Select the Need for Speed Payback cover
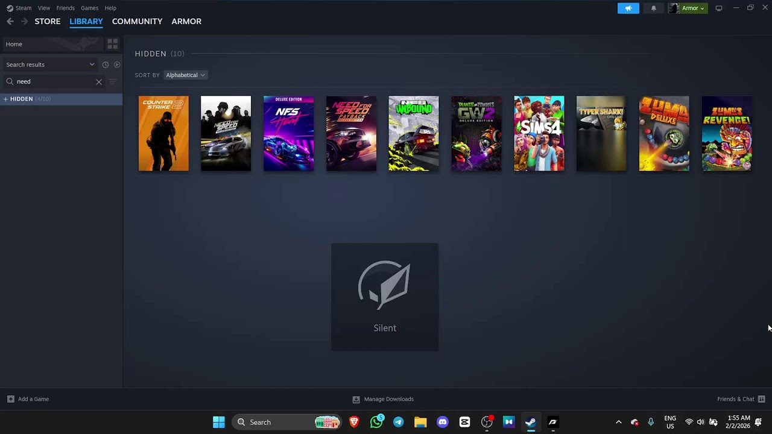772x434 pixels. (x=351, y=133)
